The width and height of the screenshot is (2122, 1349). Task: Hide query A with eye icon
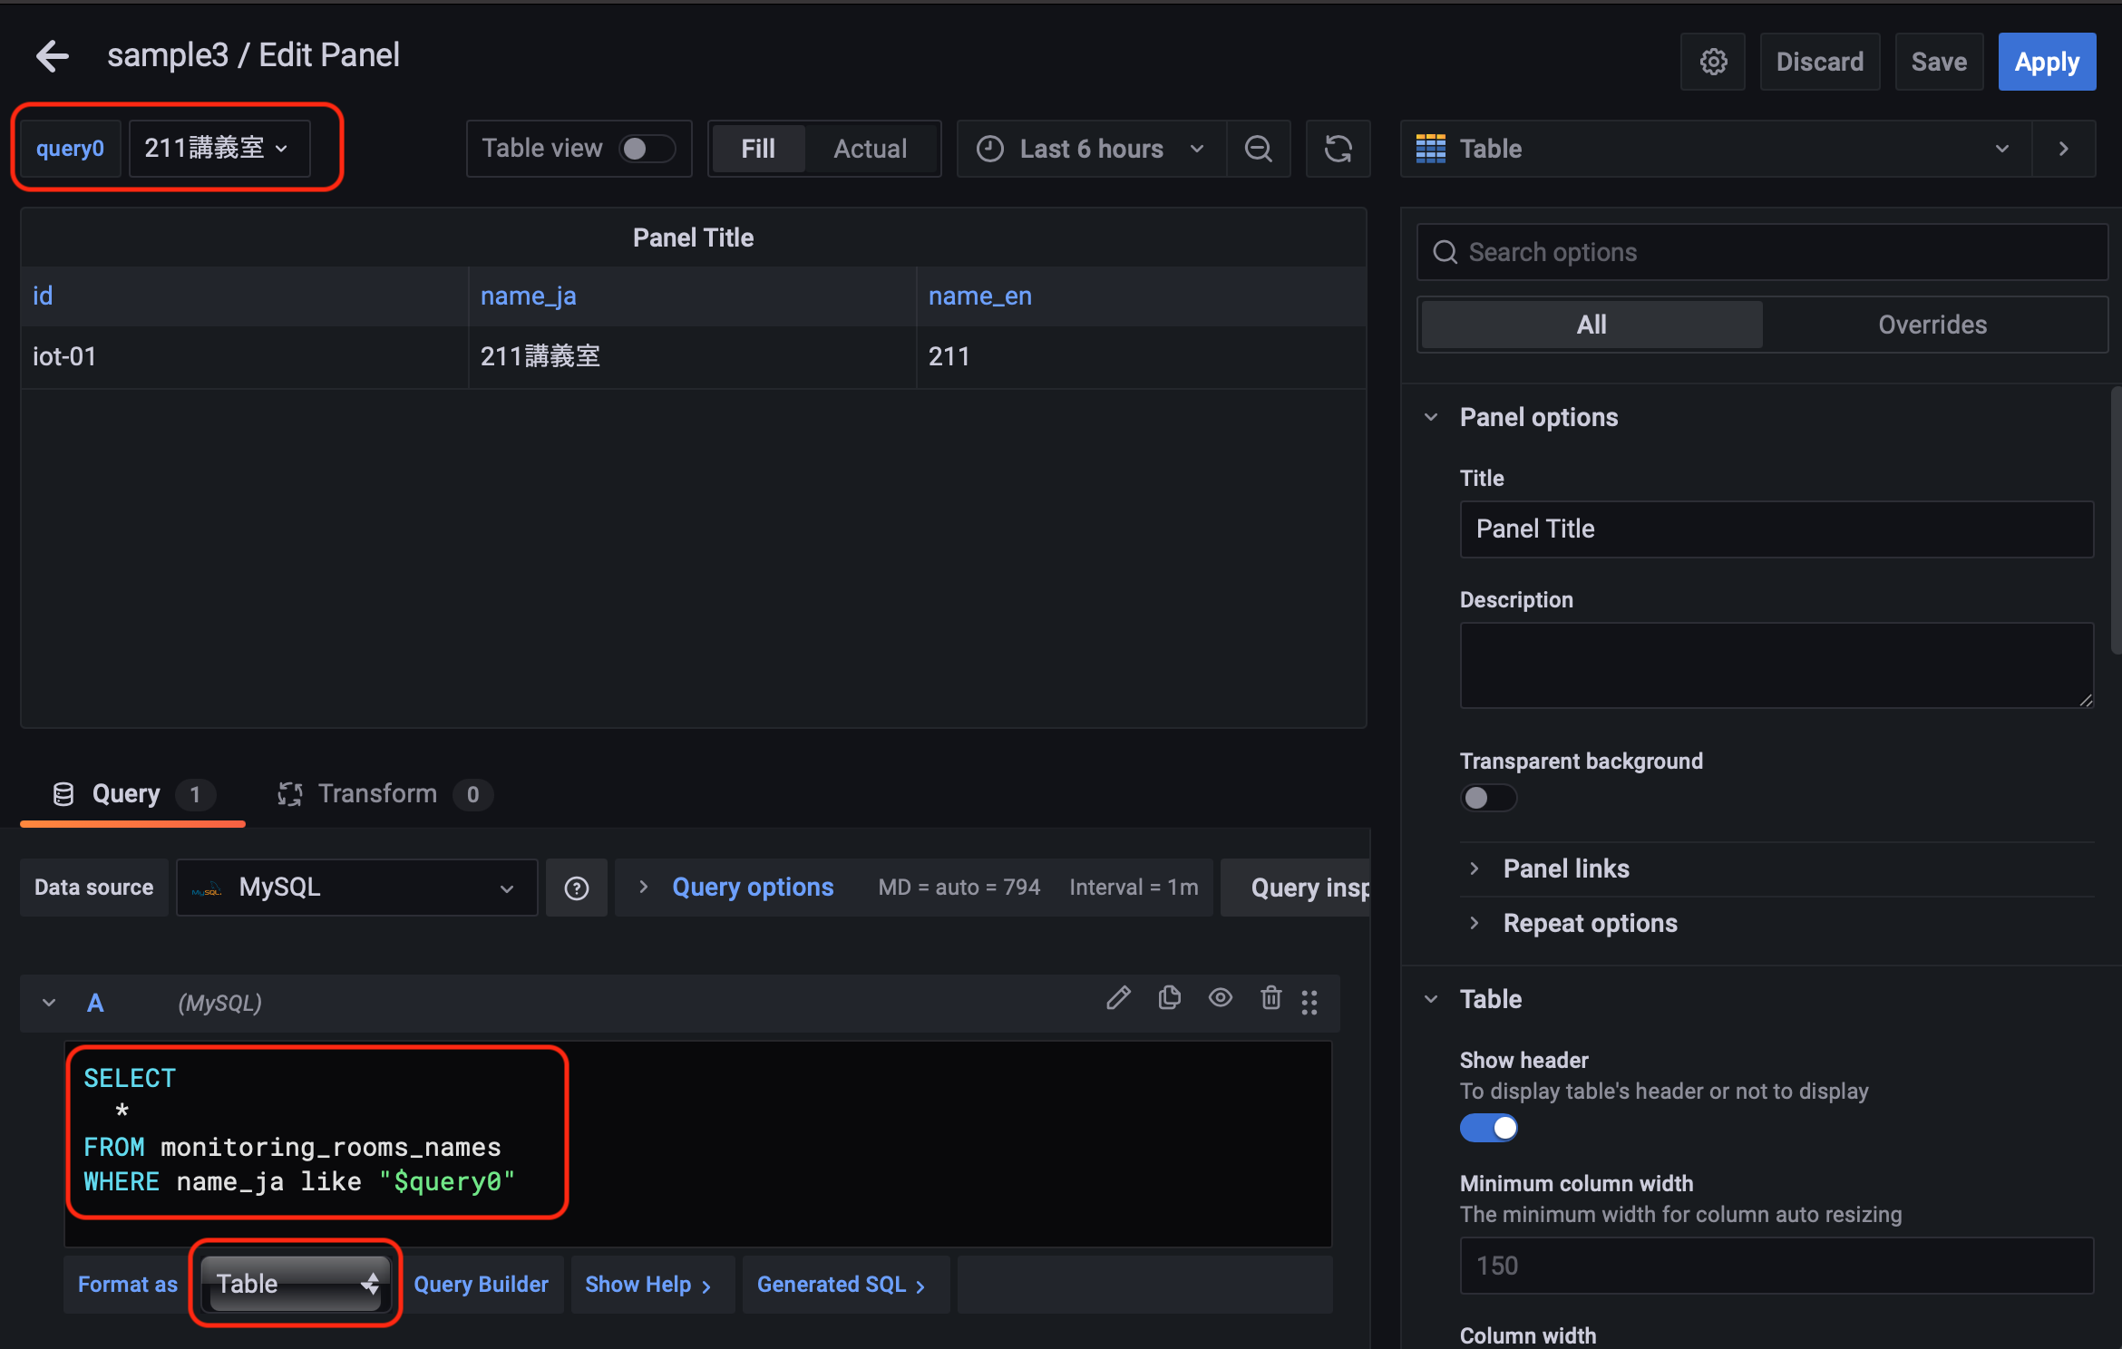tap(1220, 999)
